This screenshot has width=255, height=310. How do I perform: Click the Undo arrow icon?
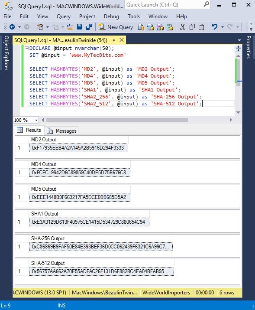tap(215, 27)
